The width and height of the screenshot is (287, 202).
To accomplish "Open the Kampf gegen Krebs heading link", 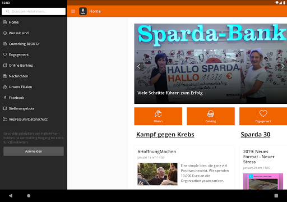I will [165, 135].
